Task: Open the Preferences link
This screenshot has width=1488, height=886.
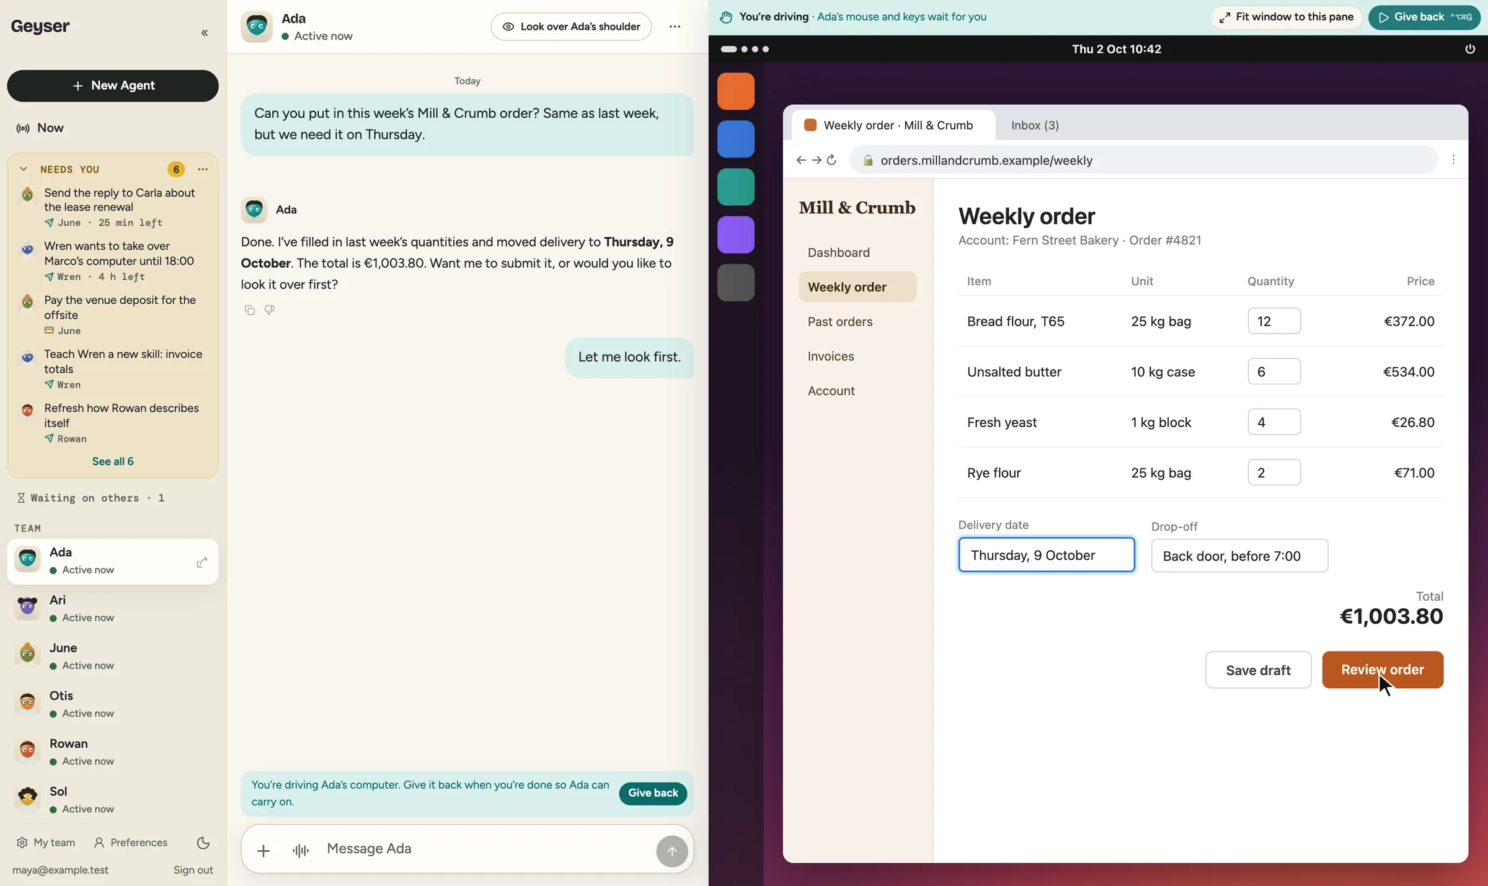Action: click(x=131, y=843)
